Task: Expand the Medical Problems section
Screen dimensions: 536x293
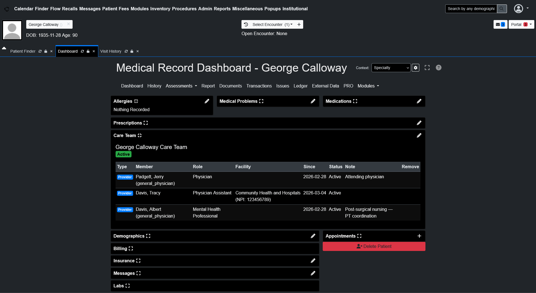Action: coord(261,101)
